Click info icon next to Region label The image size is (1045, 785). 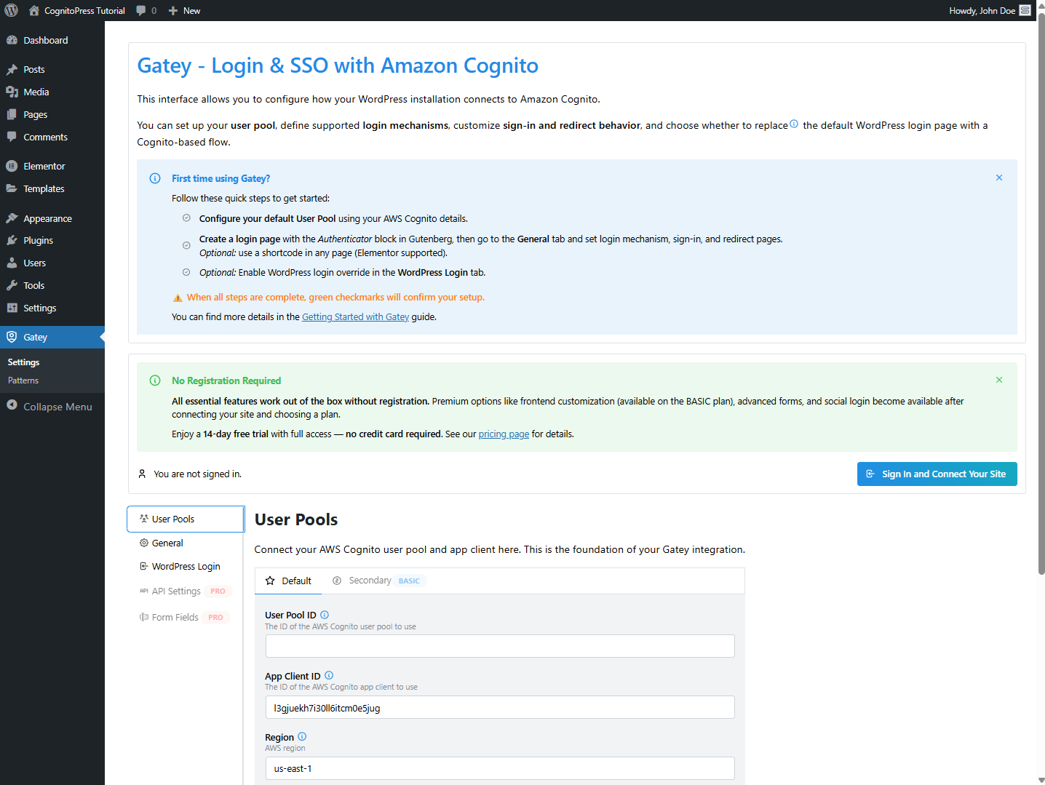point(302,736)
